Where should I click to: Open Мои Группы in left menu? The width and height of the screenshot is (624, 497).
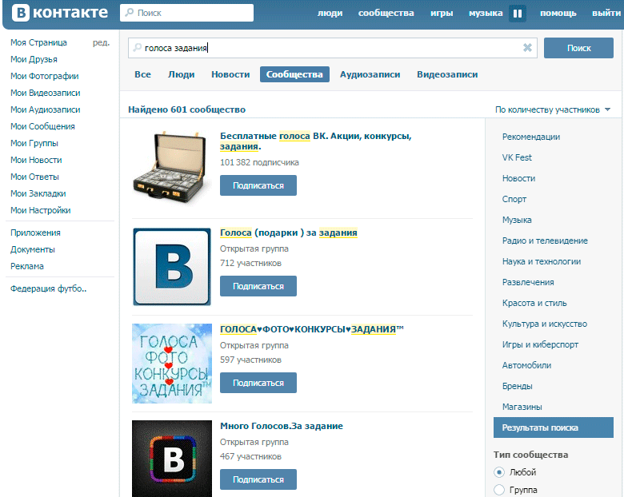(x=34, y=143)
